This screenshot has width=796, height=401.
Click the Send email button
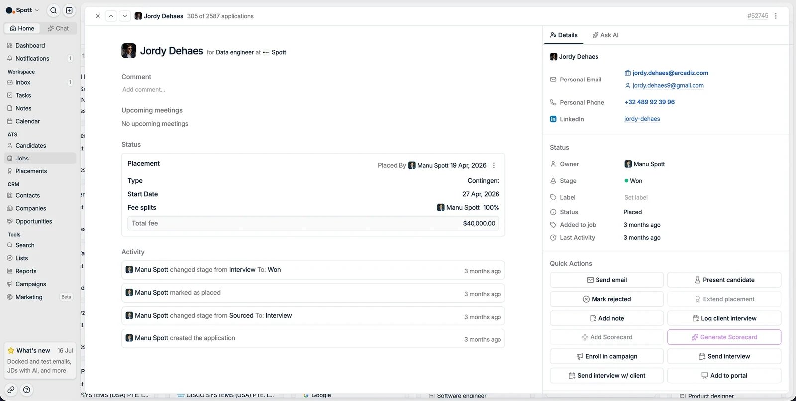point(606,280)
